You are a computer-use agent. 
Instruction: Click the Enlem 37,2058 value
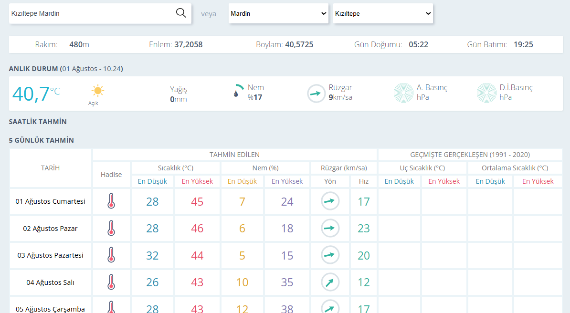pos(188,44)
